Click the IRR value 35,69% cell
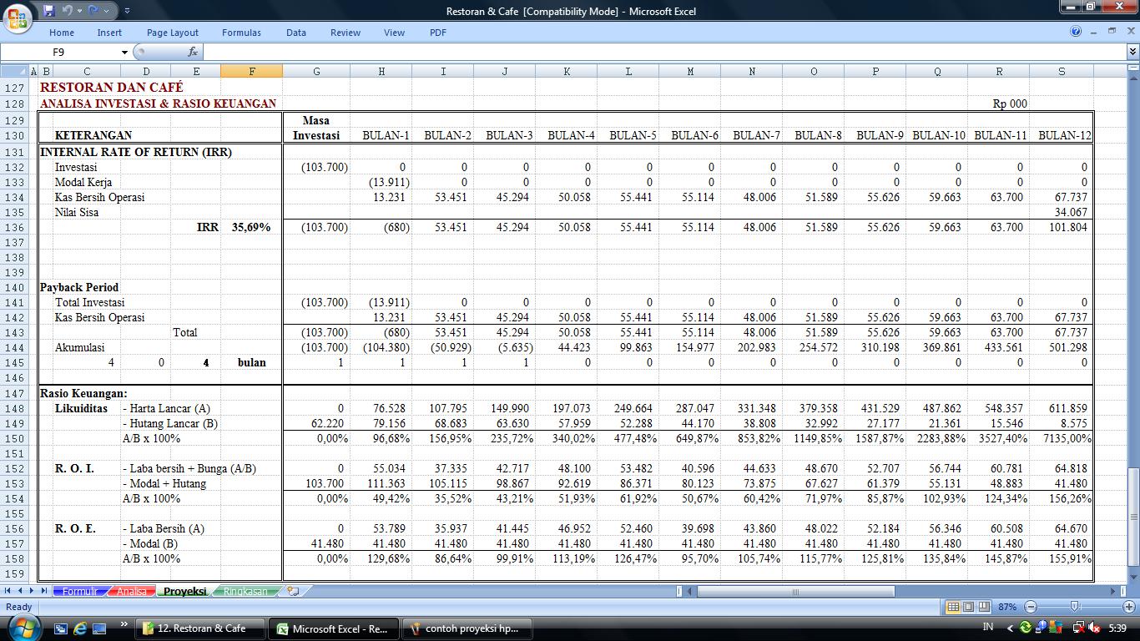 pos(251,227)
